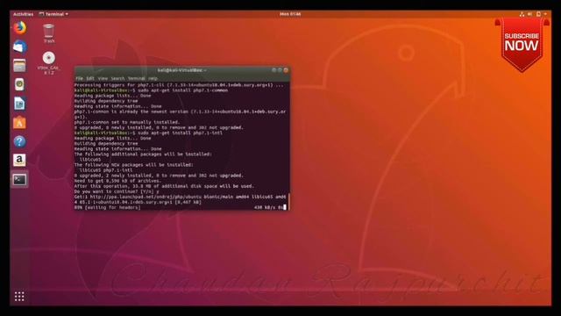Viewport: 561px width, 316px height.
Task: Click 'The following NEW packages' line
Action: 134,165
